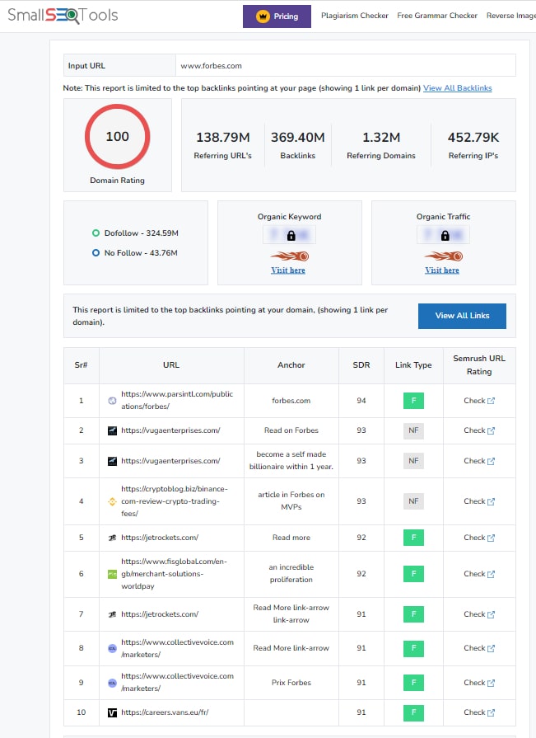Click favicon of jetrockets.com row 5

(x=112, y=538)
